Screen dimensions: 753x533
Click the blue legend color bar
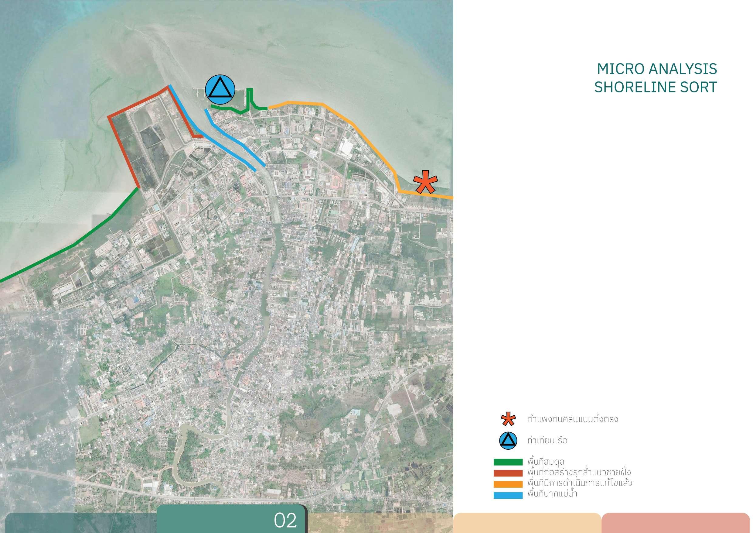point(508,495)
